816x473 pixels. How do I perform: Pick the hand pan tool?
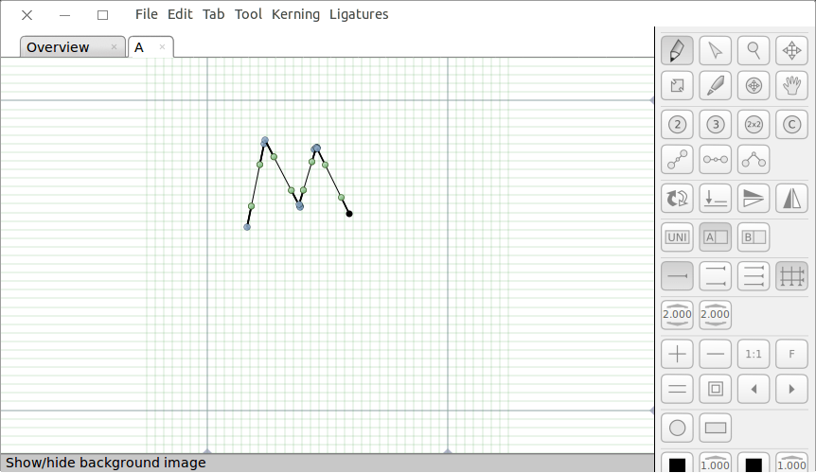coord(791,86)
